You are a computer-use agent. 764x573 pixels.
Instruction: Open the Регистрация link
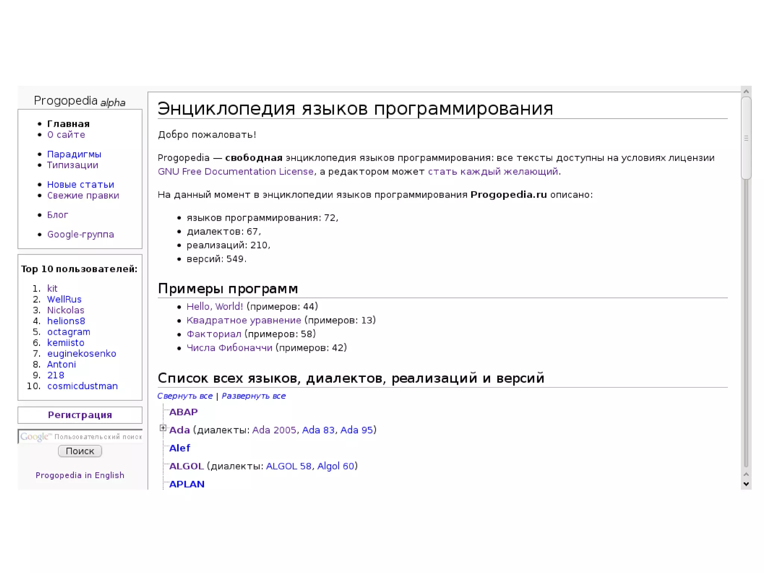[x=80, y=415]
